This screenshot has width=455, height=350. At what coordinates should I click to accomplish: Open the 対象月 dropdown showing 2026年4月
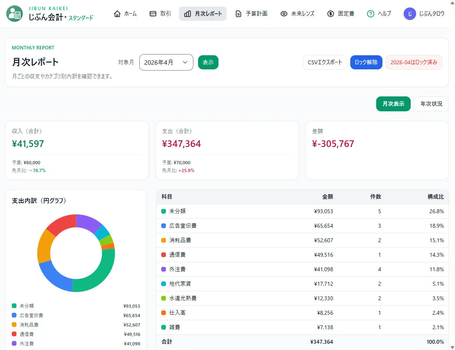tap(166, 62)
